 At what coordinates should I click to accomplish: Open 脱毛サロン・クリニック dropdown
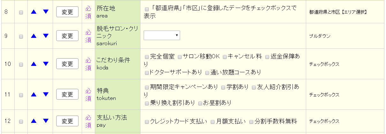pos(162,35)
